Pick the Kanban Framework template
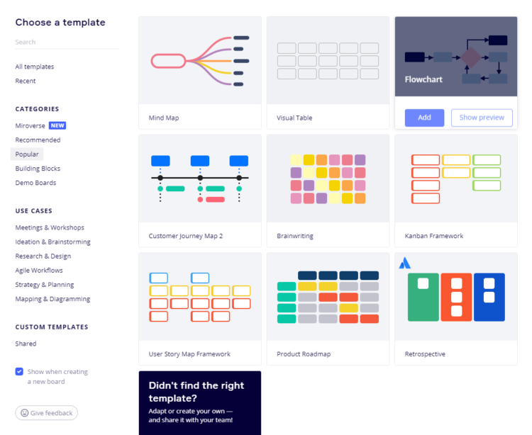This screenshot has height=435, width=532. point(455,179)
